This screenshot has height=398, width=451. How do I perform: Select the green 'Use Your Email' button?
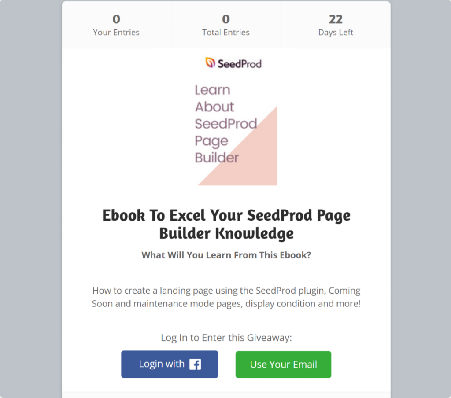[x=283, y=364]
